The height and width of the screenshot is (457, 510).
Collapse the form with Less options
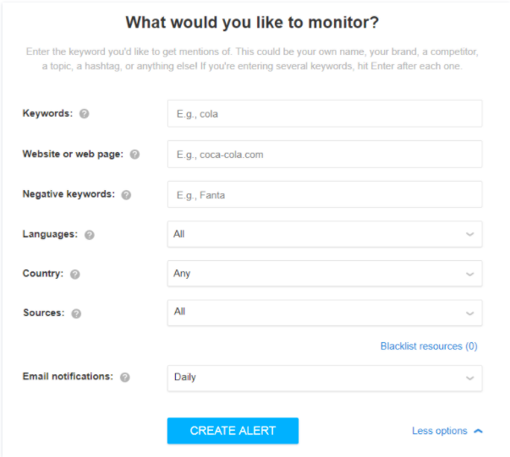pos(440,431)
